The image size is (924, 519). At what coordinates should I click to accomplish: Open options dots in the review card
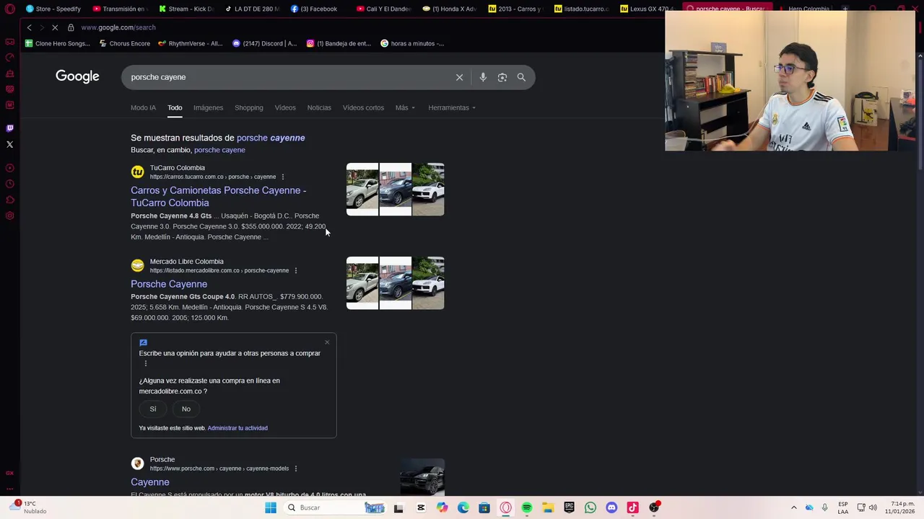point(145,363)
